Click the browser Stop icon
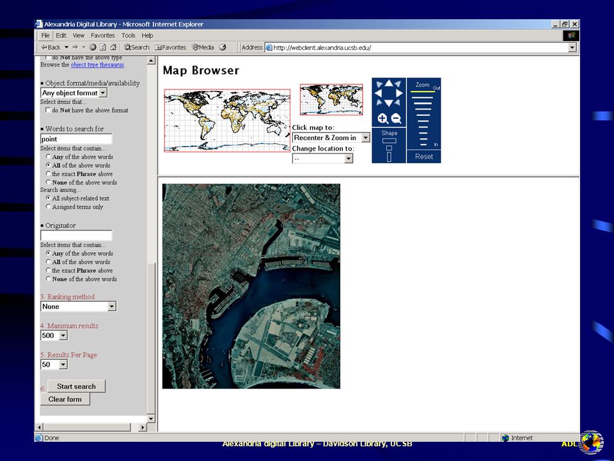Viewport: 614px width, 461px height. coord(93,47)
